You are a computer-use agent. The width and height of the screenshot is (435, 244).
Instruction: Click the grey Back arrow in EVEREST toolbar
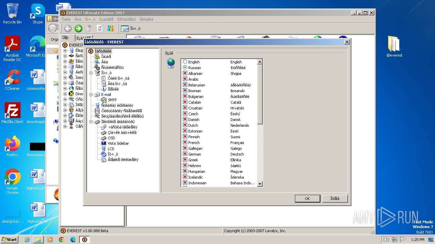(x=68, y=28)
